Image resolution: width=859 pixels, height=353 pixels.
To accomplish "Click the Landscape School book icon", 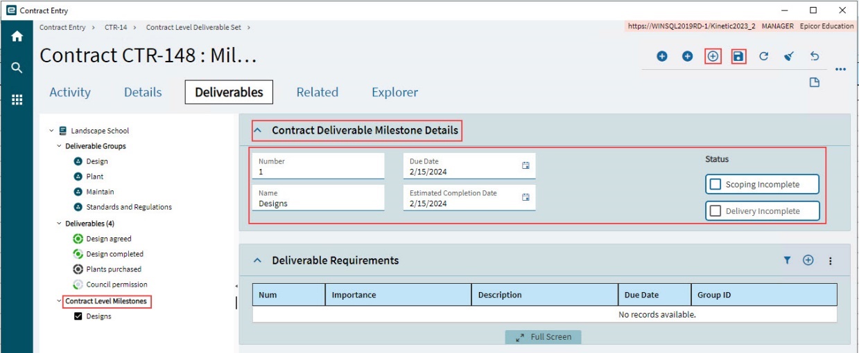I will (x=63, y=130).
